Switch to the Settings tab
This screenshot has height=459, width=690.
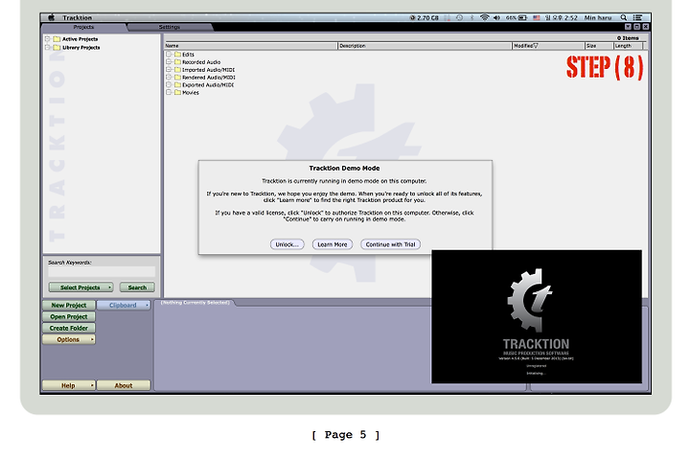tap(170, 27)
